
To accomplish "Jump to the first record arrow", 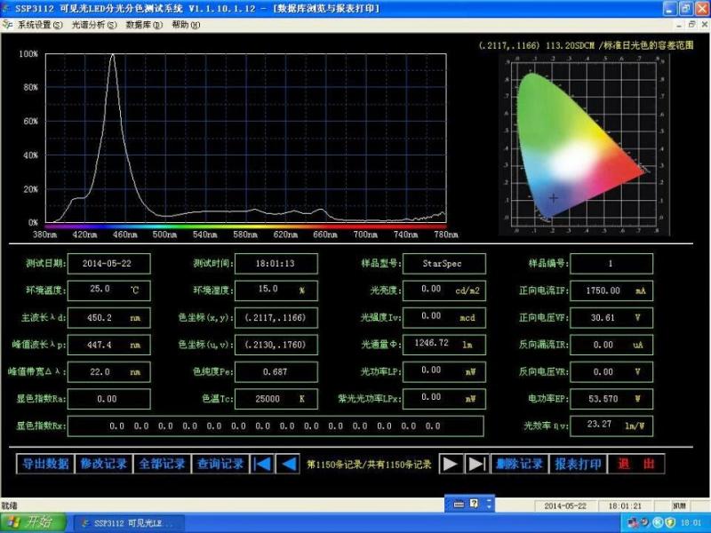I will 262,464.
